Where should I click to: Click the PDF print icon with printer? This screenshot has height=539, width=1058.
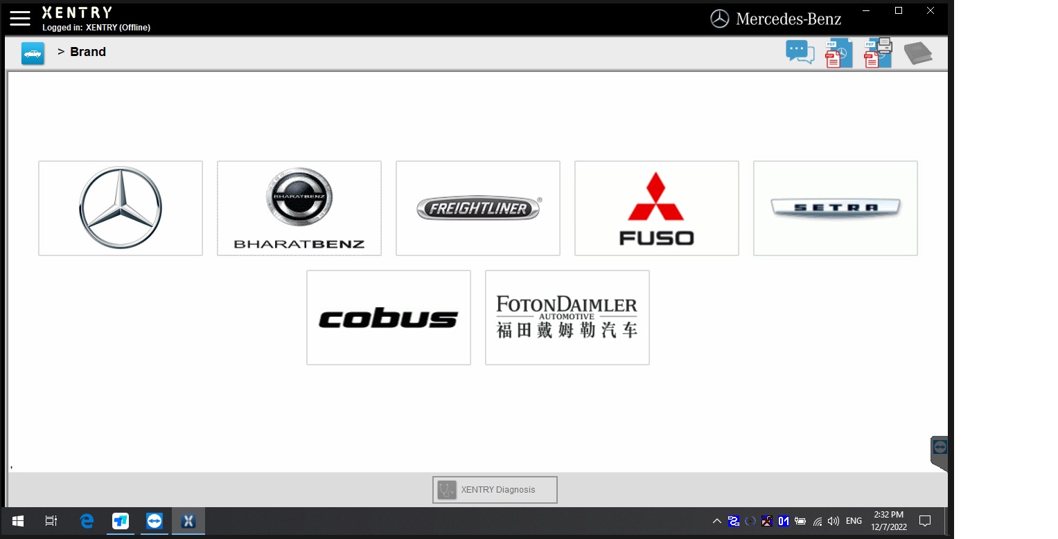coord(878,53)
